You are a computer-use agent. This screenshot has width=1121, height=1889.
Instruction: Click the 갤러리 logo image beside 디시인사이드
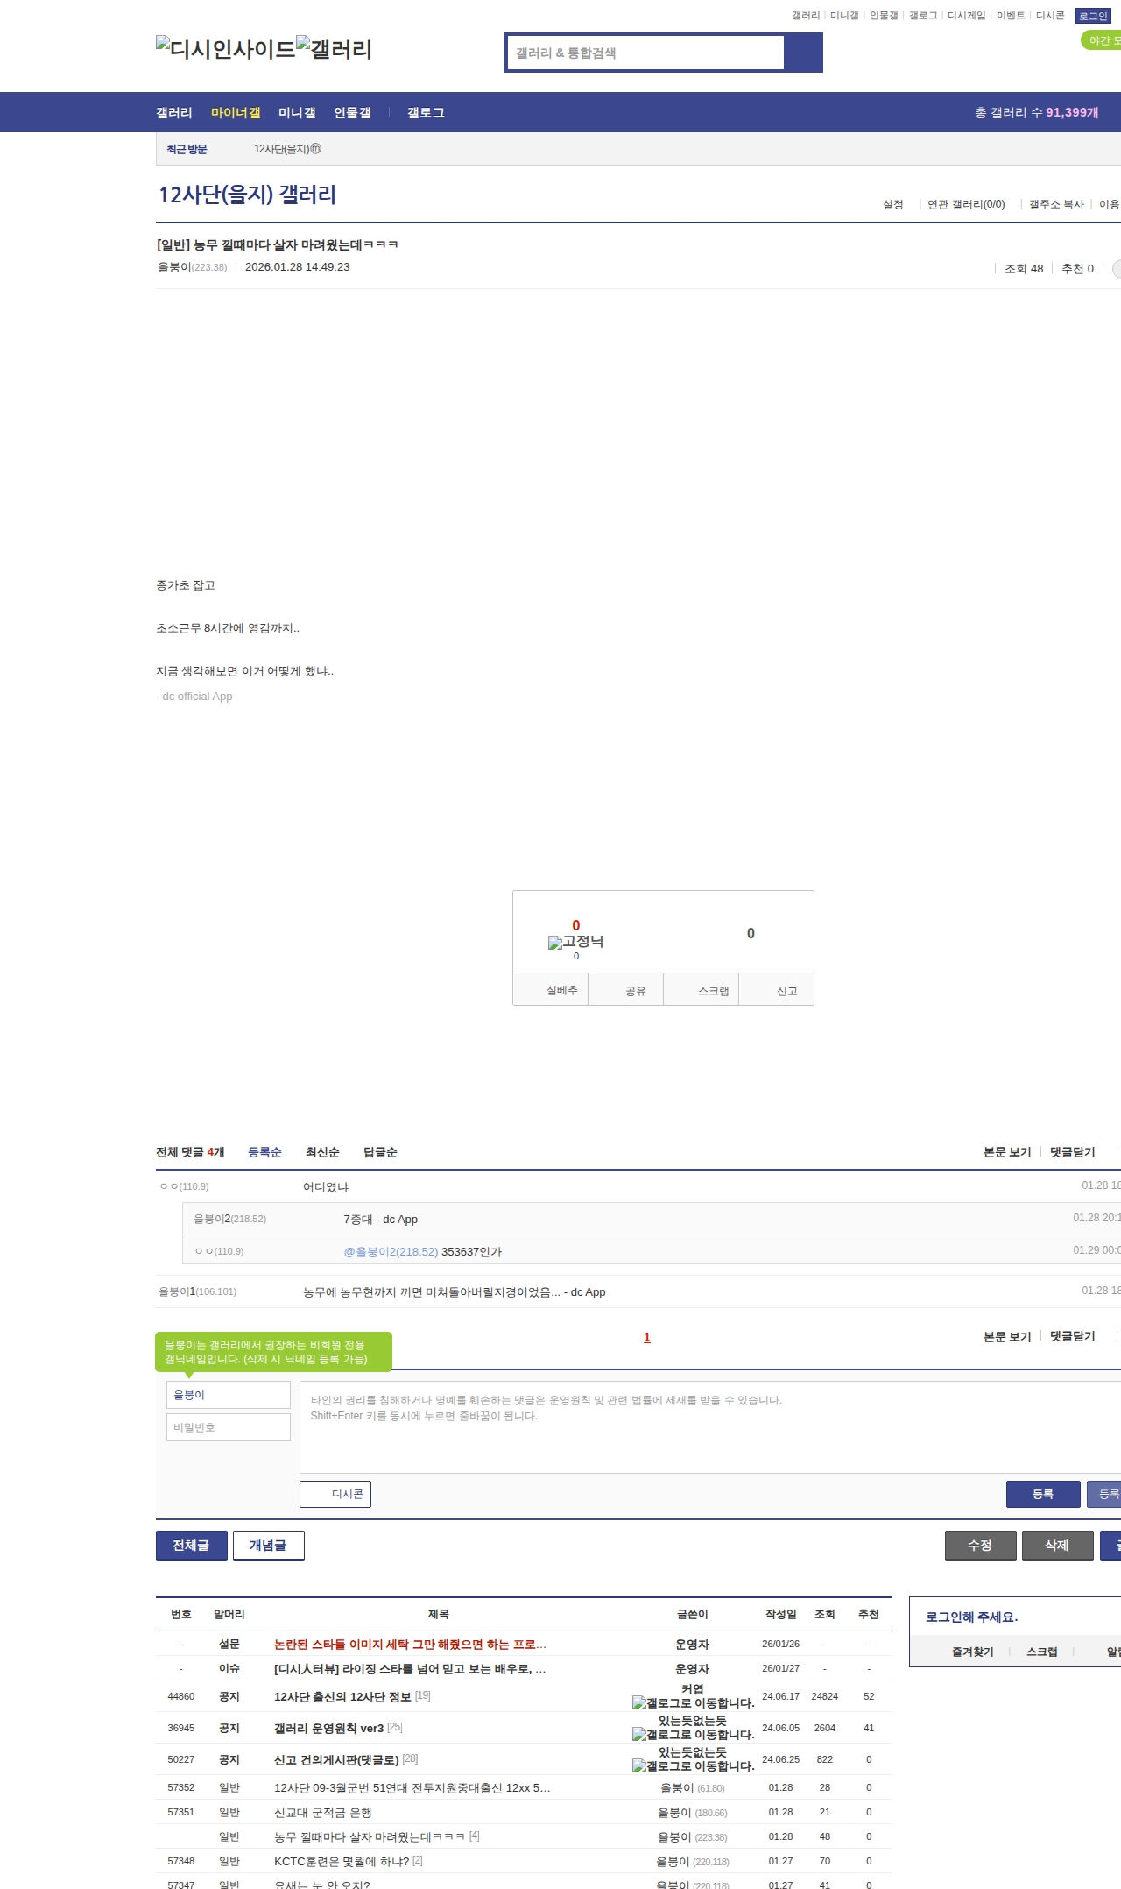pyautogui.click(x=335, y=48)
